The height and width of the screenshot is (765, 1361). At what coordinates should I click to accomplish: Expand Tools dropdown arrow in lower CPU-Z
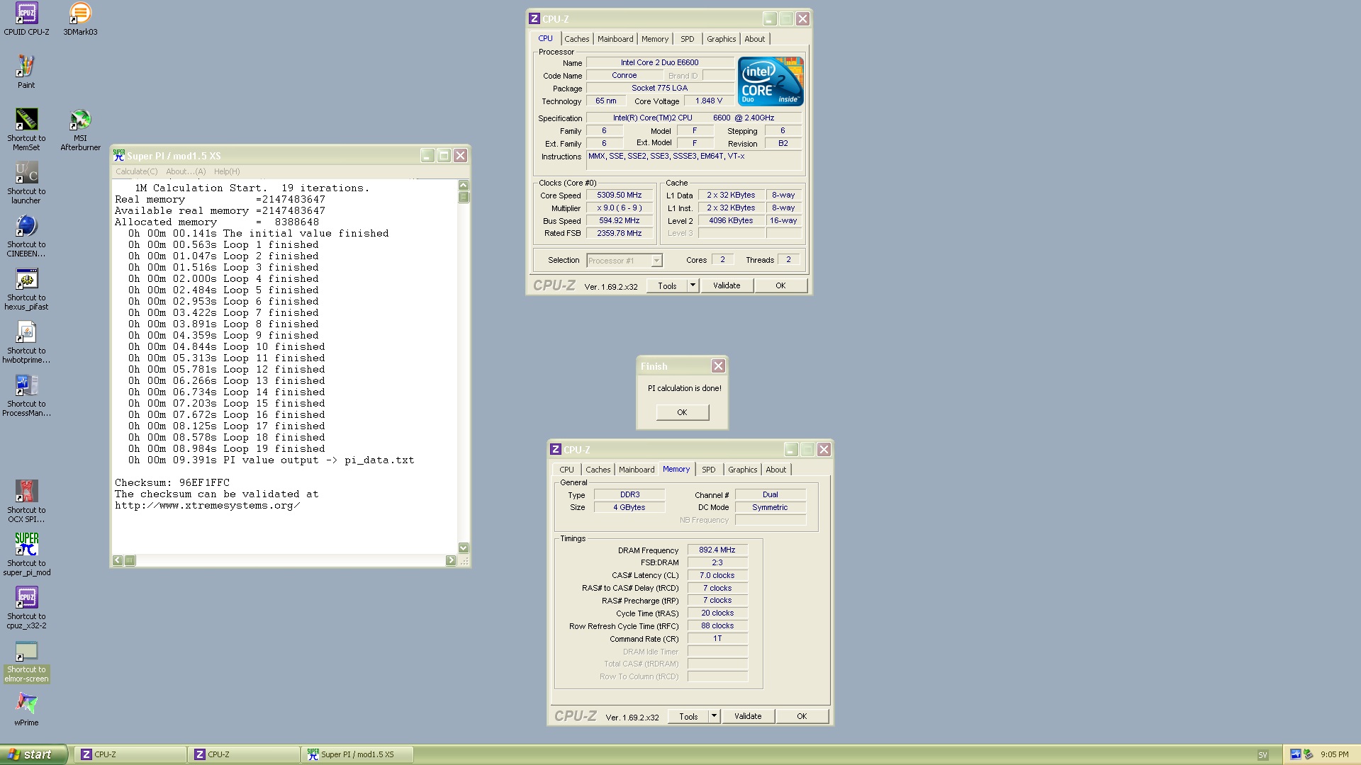[x=714, y=716]
